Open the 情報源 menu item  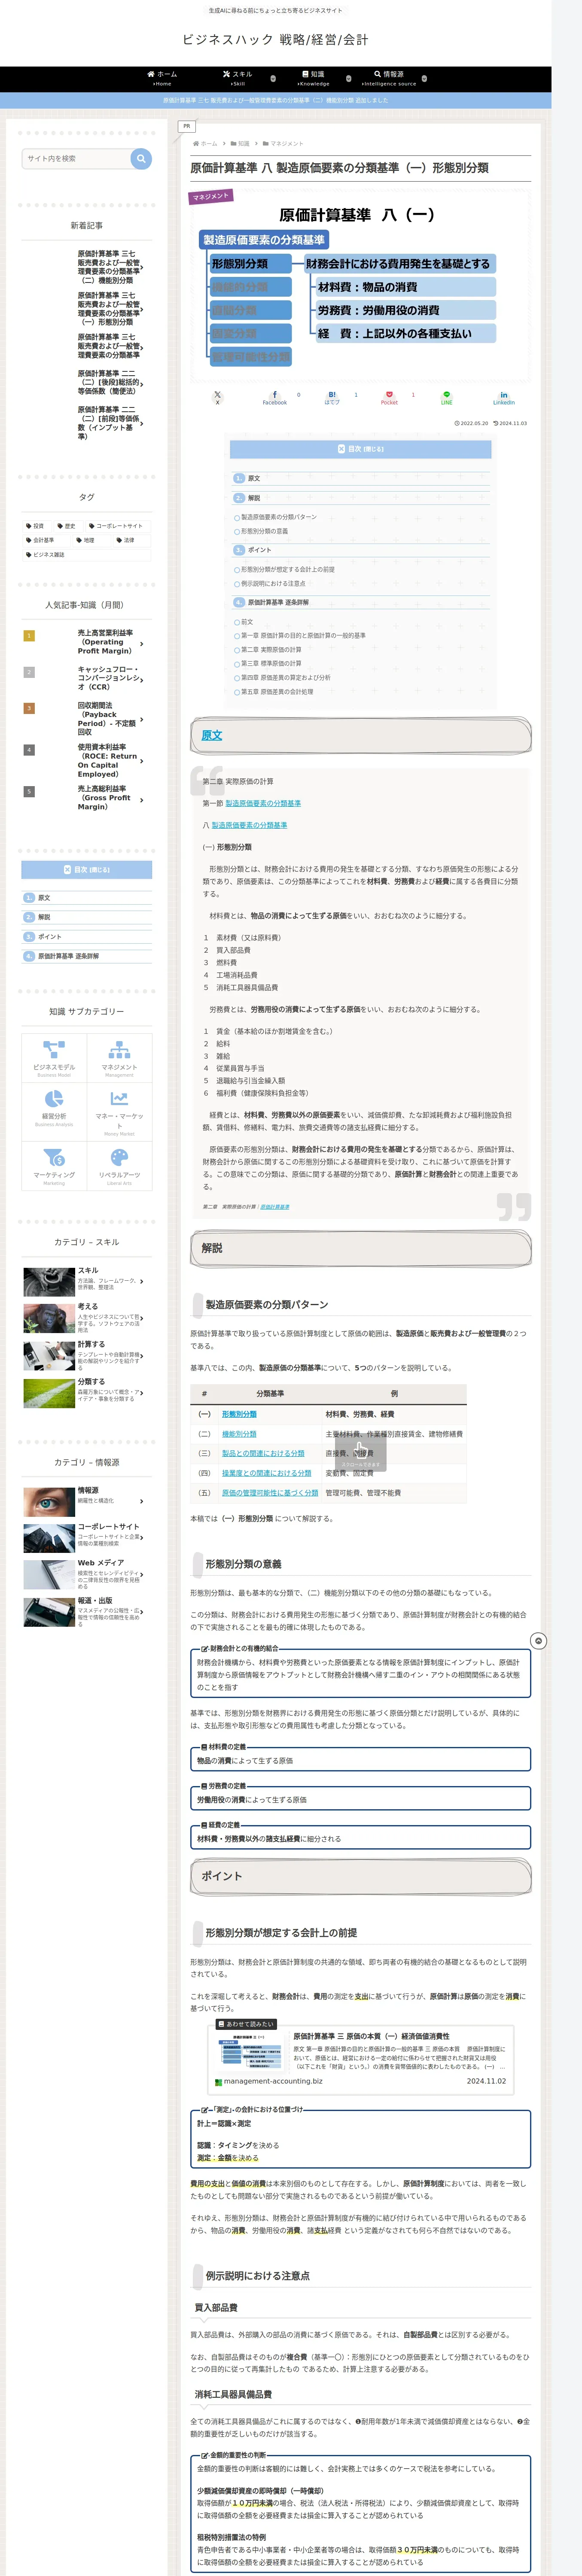[389, 78]
